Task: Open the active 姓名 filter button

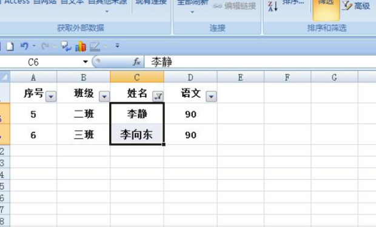Action: (158, 96)
